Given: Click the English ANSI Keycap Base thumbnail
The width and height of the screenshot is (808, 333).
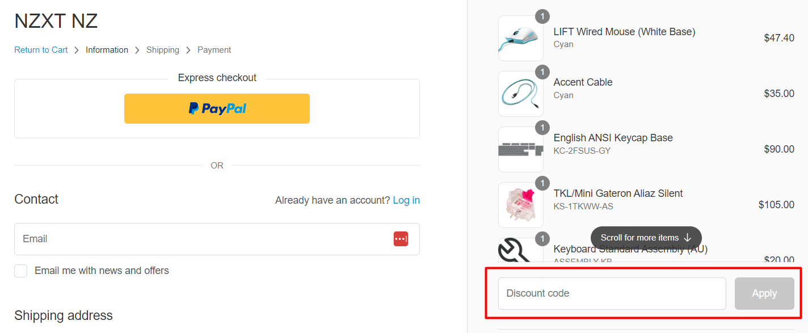Looking at the screenshot, I should coord(520,149).
